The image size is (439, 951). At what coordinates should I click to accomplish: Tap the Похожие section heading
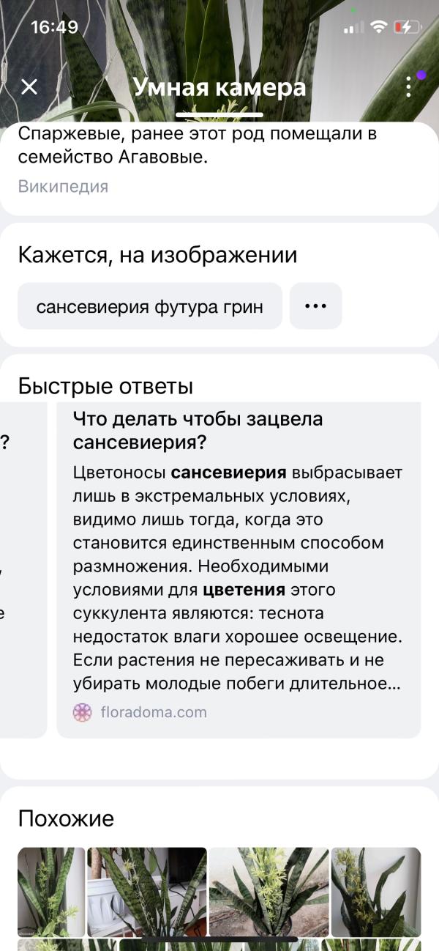click(66, 818)
